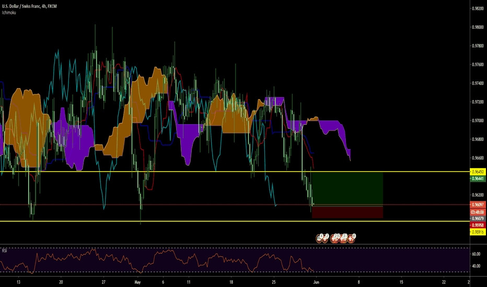Click the 0.96079 gray price label
The image size is (487, 287).
point(478,219)
